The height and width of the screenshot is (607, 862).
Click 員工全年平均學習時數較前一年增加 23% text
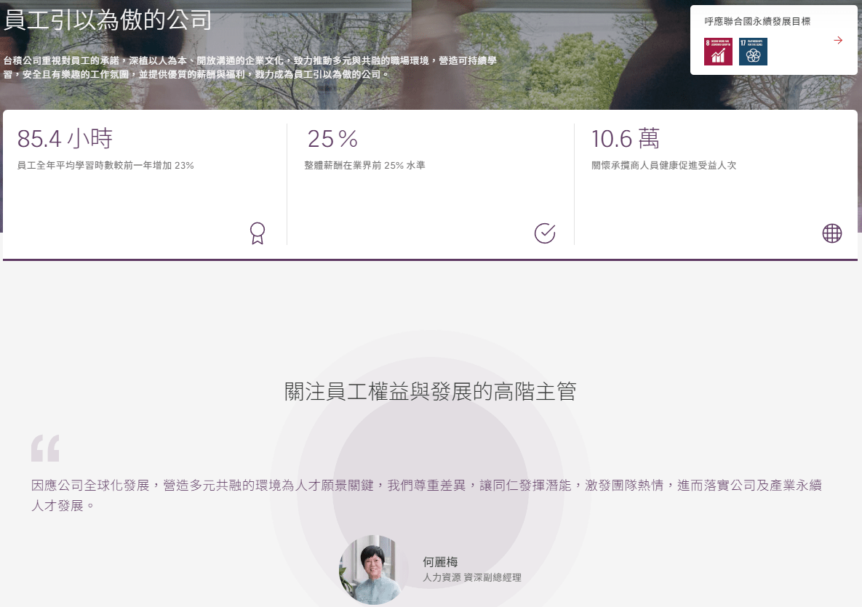(x=105, y=165)
